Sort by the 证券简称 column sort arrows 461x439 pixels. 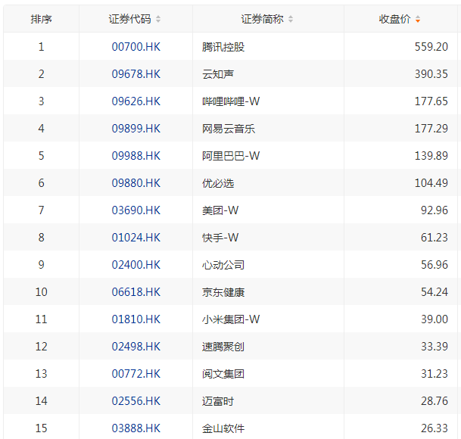pos(291,19)
